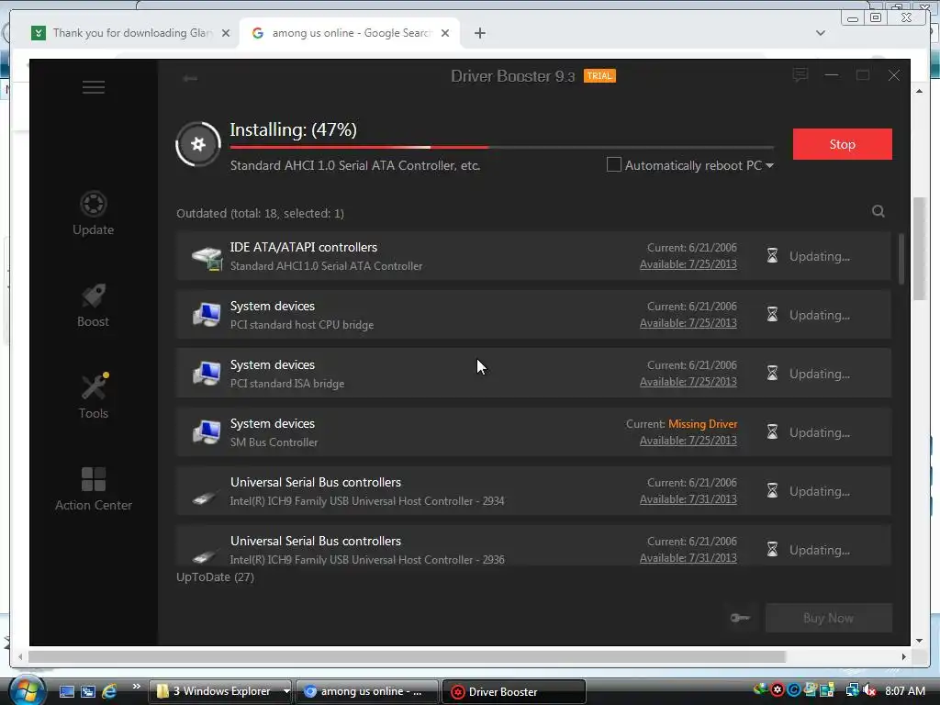Click the PCI standard host CPU bridge icon
940x705 pixels.
pyautogui.click(x=207, y=315)
